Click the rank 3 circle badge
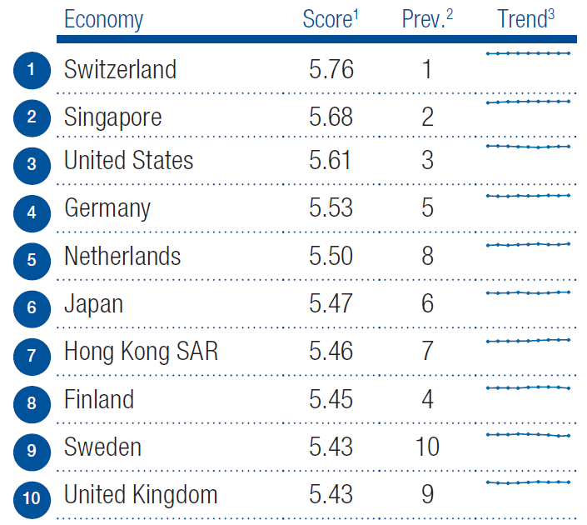Viewport: 587px width, 525px height. [x=32, y=165]
